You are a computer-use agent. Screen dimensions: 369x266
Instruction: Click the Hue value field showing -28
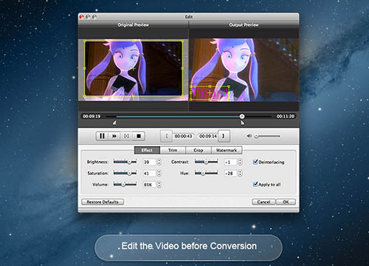pos(231,174)
